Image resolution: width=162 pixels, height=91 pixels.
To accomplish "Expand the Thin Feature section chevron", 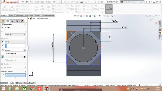I will tap(26, 68).
